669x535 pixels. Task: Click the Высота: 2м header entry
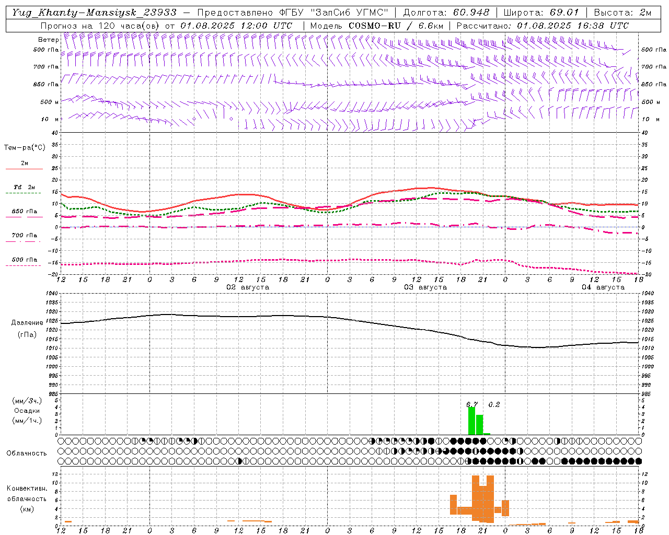[622, 13]
